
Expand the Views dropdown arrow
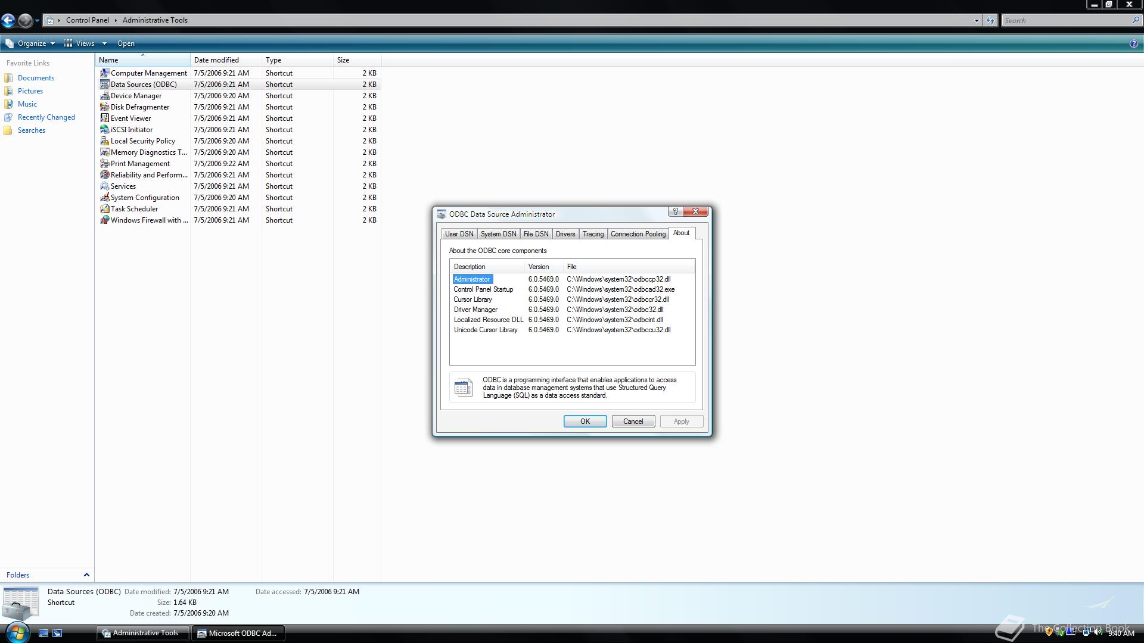click(104, 43)
